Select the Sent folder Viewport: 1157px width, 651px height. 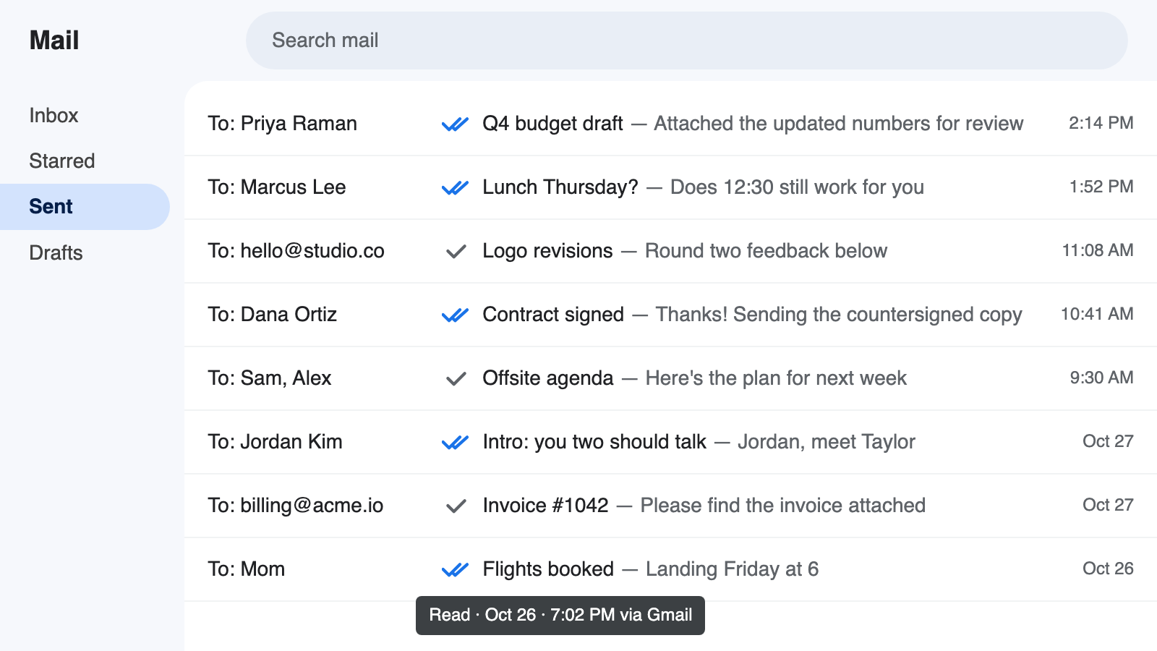[x=85, y=207]
